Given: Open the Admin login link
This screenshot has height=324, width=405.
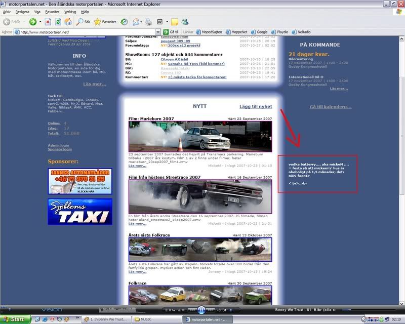Looking at the screenshot, I should (x=58, y=145).
